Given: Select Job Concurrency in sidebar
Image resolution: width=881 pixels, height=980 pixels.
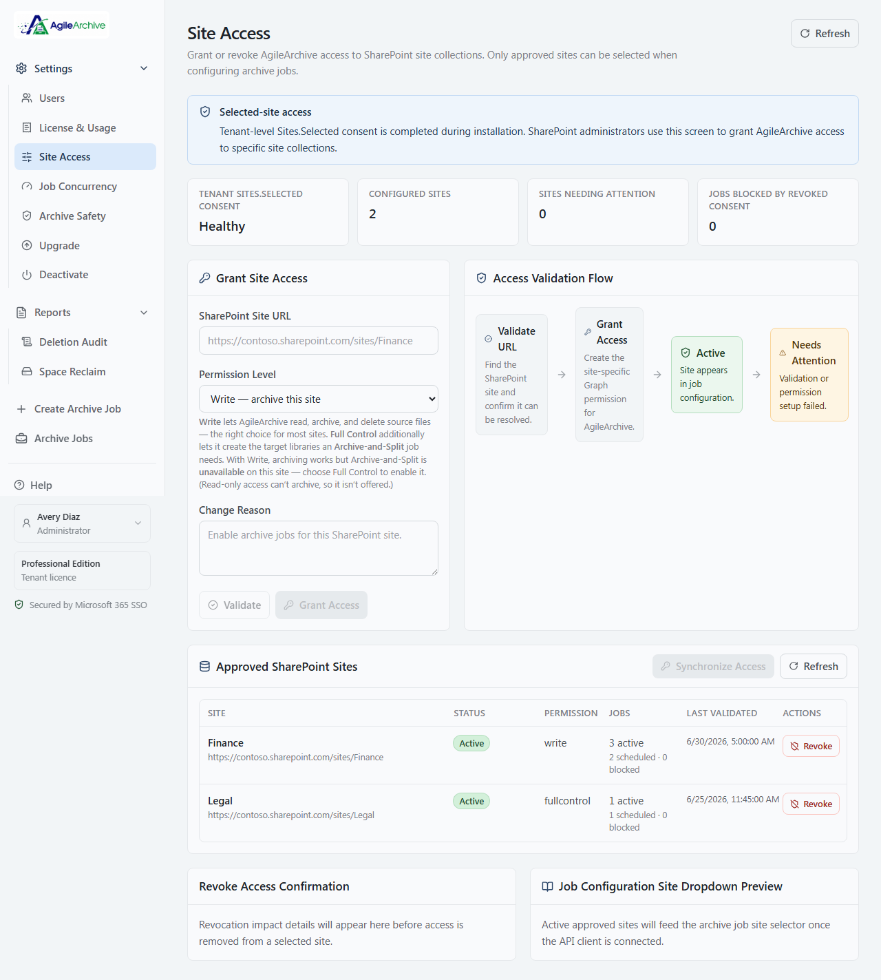Looking at the screenshot, I should coord(85,186).
